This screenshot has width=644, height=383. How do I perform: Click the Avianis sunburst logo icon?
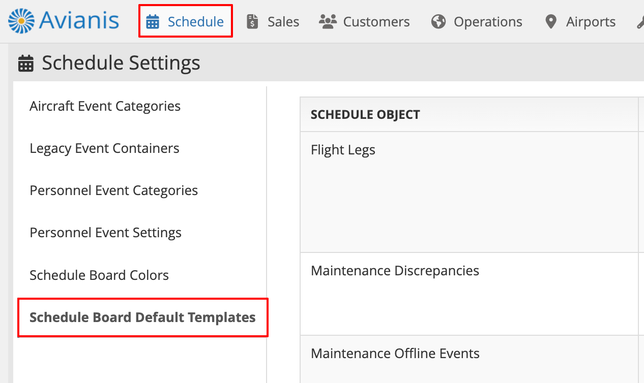pos(21,21)
